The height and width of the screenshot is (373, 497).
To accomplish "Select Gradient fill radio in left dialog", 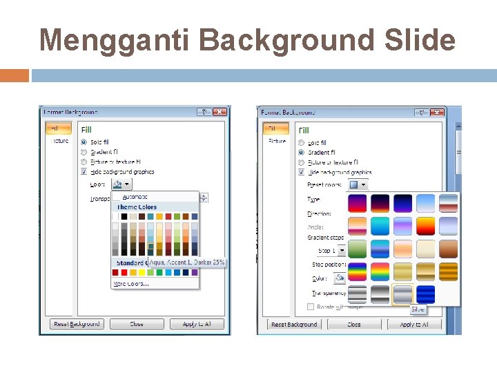I will pos(84,152).
